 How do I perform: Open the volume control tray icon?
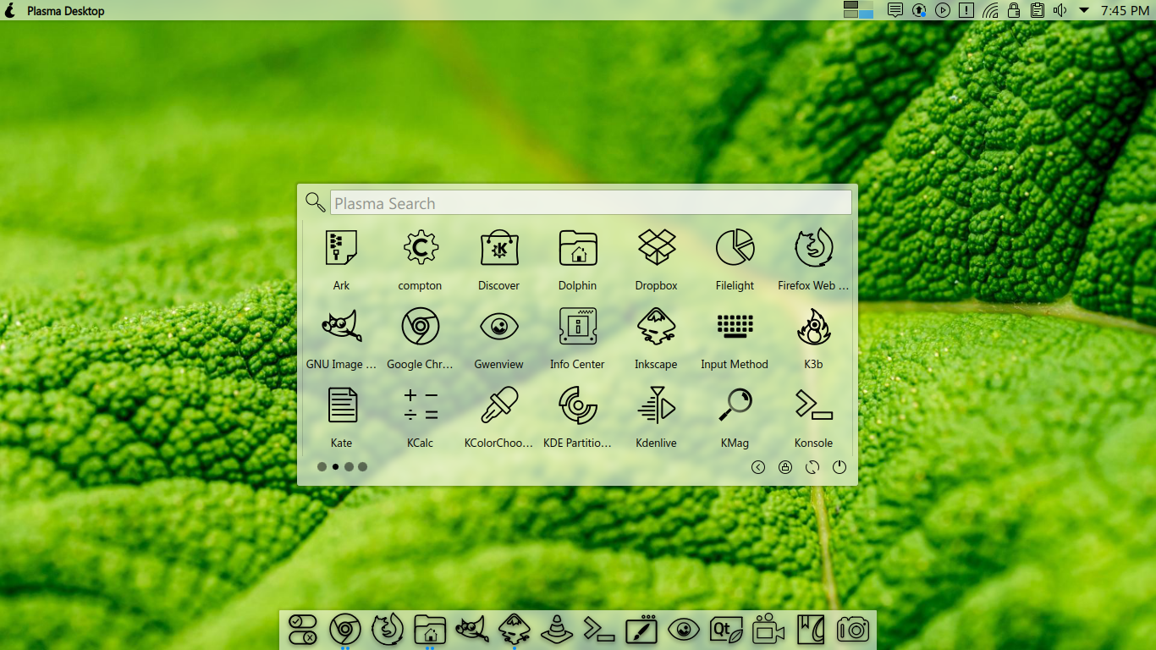1060,10
